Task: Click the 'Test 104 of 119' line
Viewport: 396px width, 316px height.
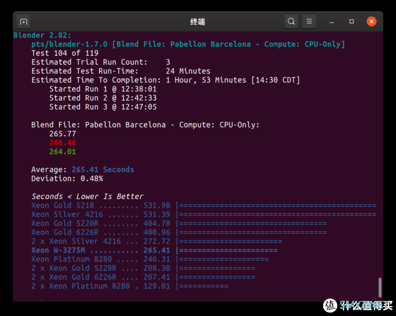Action: 65,53
